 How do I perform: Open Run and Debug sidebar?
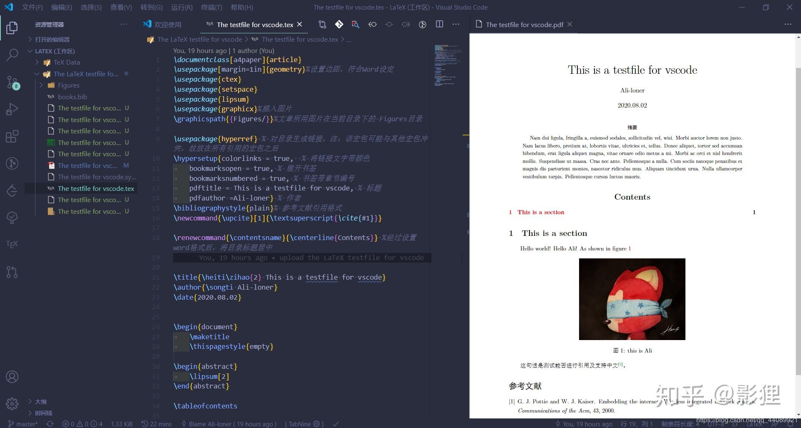[12, 109]
